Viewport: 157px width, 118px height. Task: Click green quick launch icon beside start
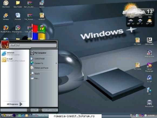tap(19, 116)
